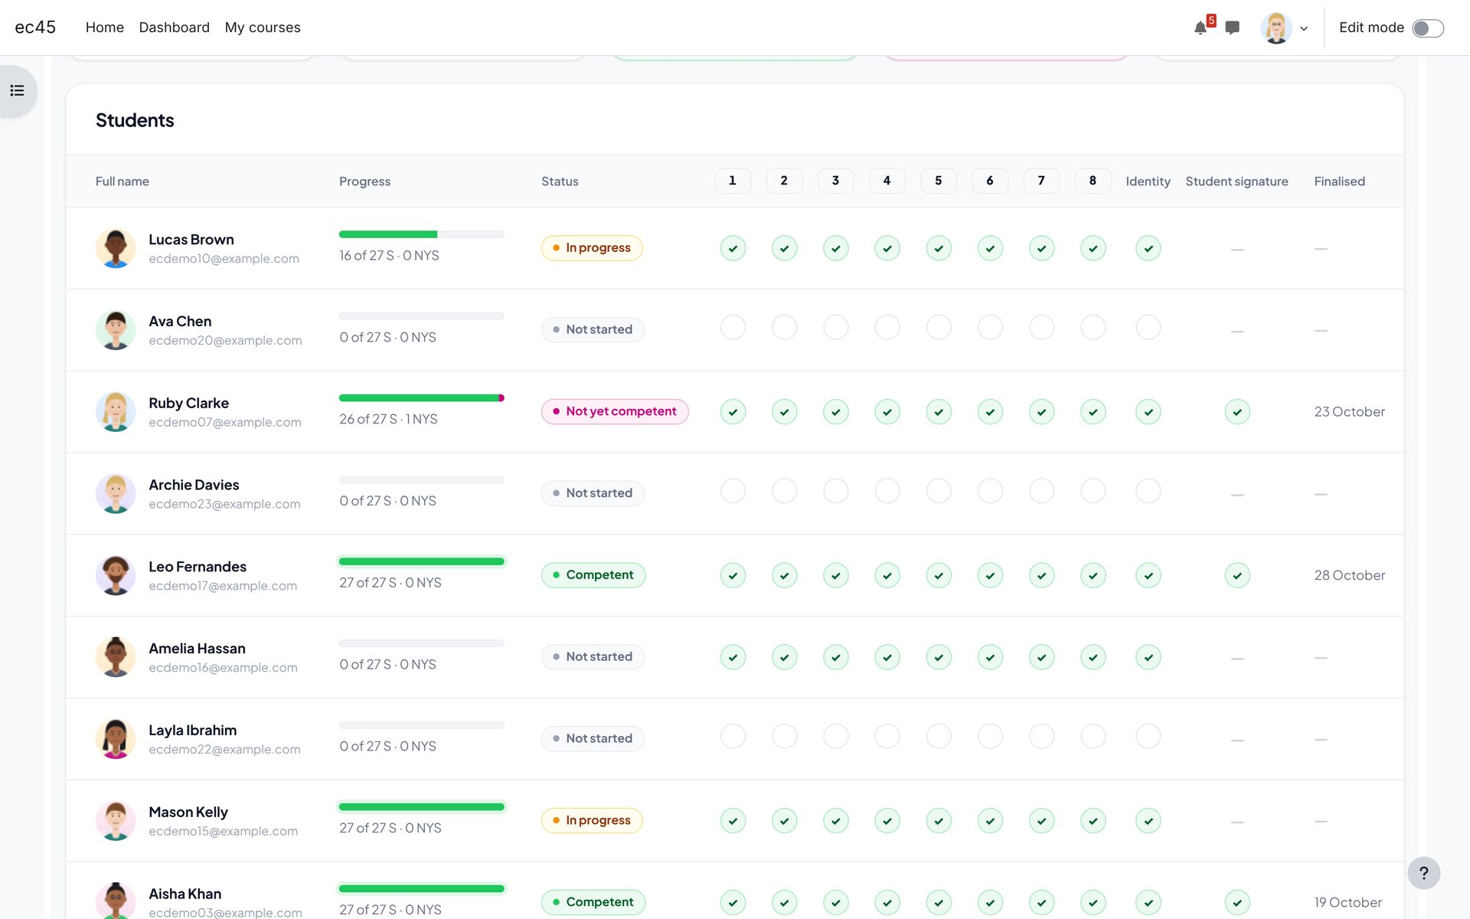The width and height of the screenshot is (1470, 919).
Task: Click the ec45 site brand link
Action: [35, 28]
